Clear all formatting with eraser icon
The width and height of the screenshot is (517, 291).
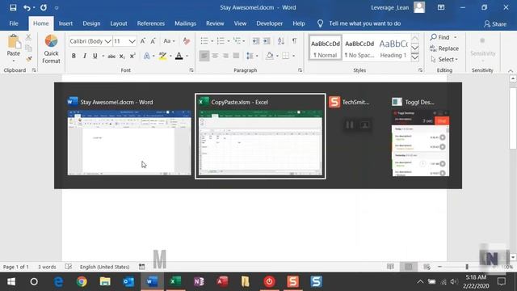coord(187,41)
